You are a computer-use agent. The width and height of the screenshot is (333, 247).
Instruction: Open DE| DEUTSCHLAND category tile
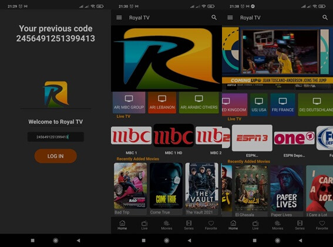click(315, 104)
